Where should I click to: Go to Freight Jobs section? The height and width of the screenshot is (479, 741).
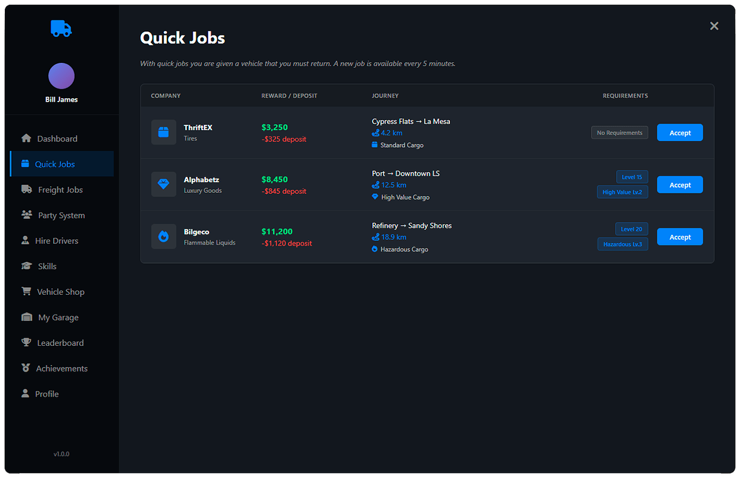pos(62,190)
